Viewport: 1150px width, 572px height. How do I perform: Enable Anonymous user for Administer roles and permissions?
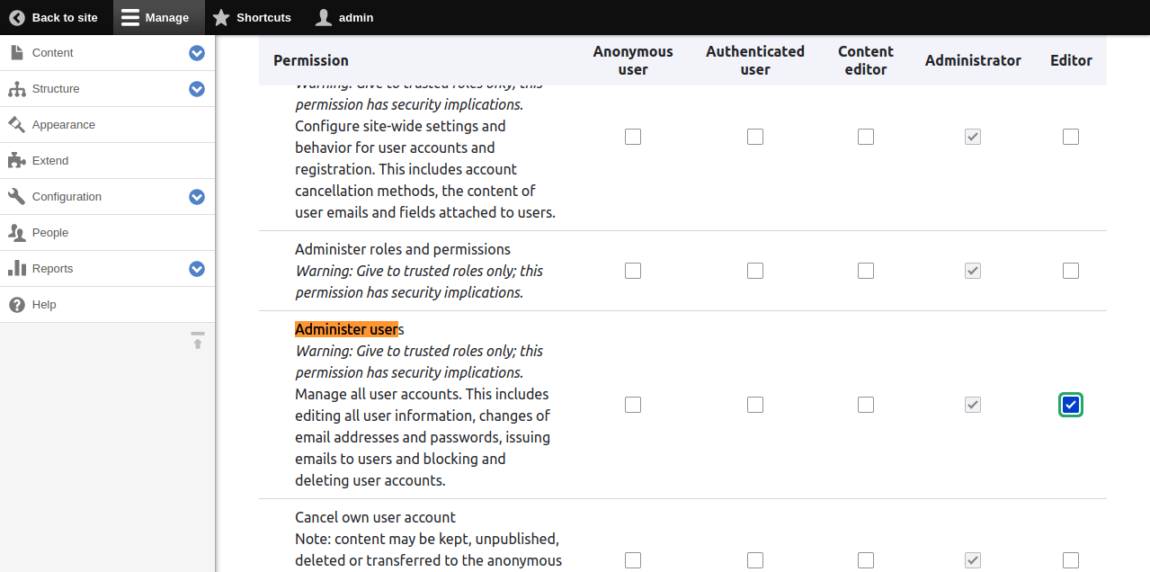(633, 270)
